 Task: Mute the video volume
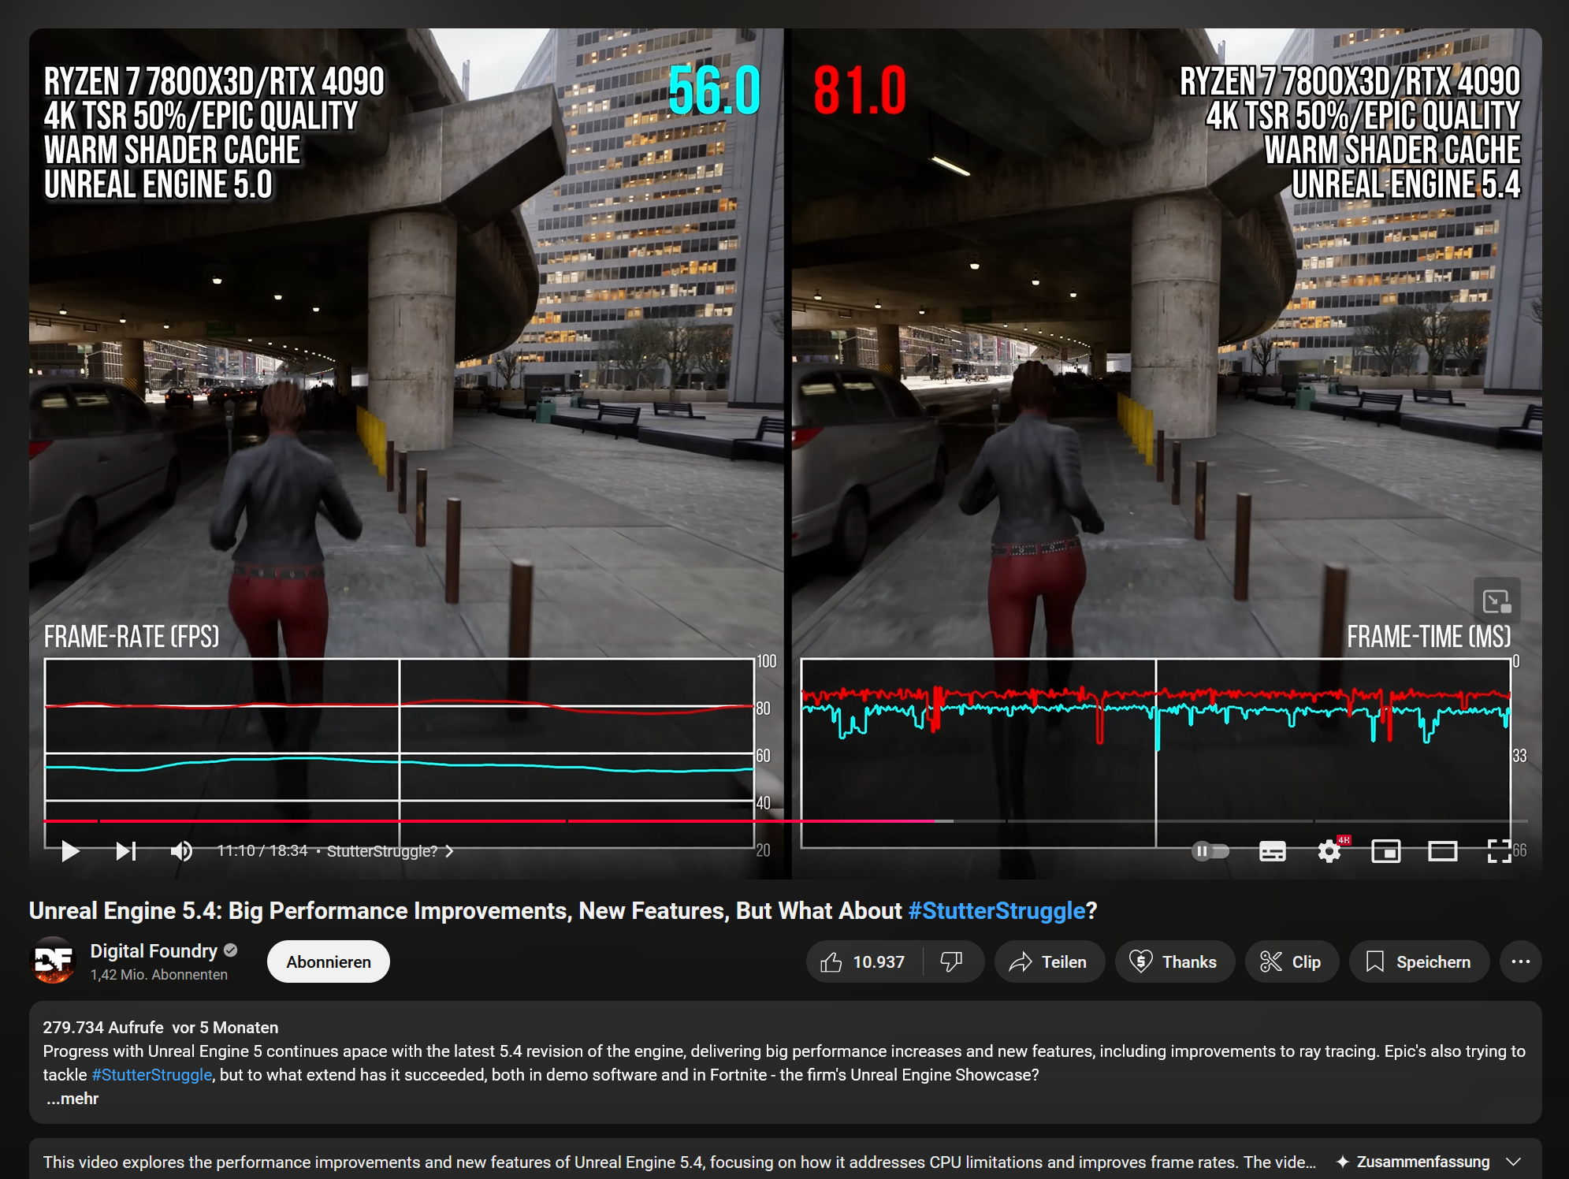pyautogui.click(x=181, y=851)
